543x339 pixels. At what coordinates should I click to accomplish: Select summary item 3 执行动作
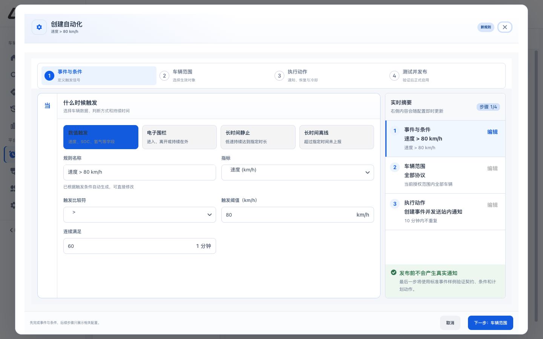tap(445, 212)
